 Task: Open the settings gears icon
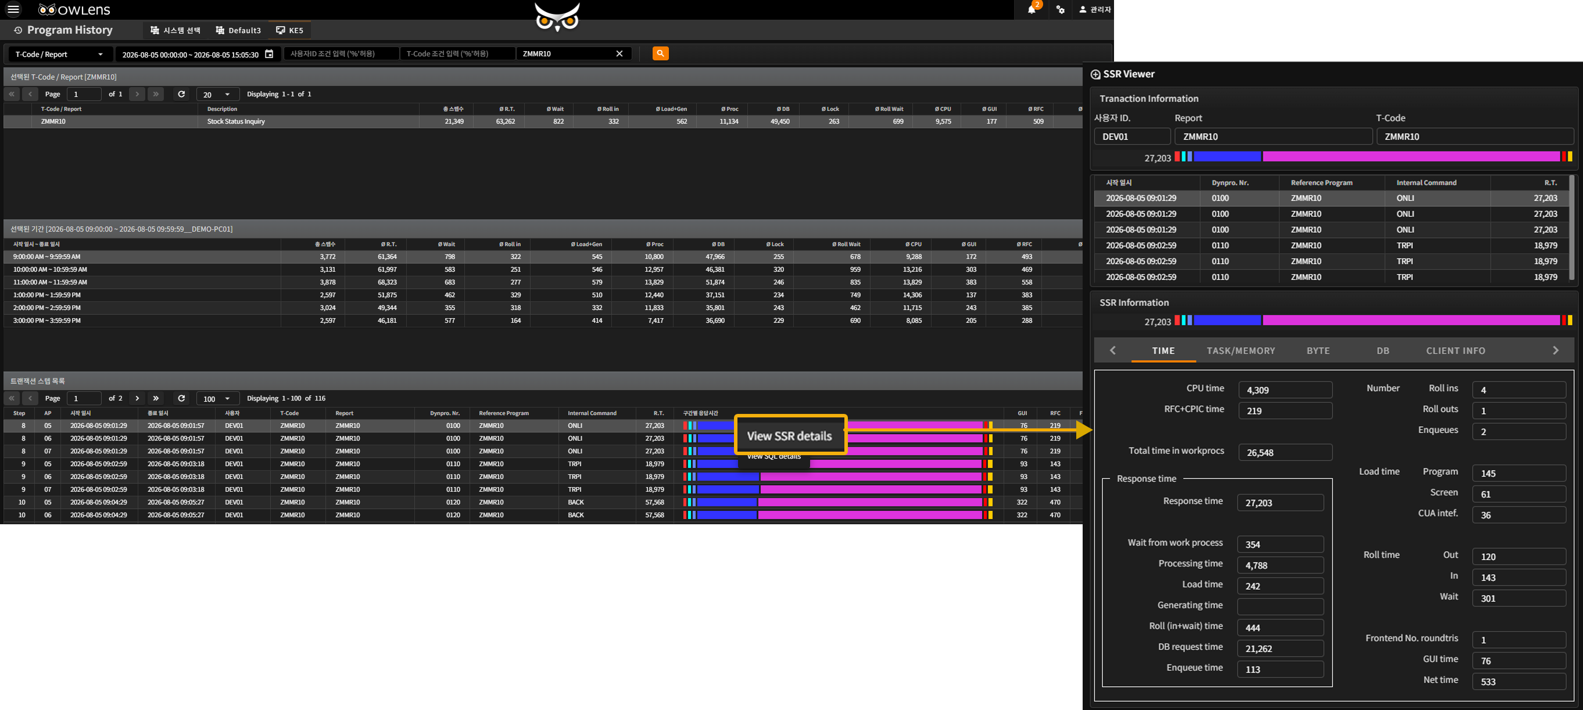[1061, 9]
